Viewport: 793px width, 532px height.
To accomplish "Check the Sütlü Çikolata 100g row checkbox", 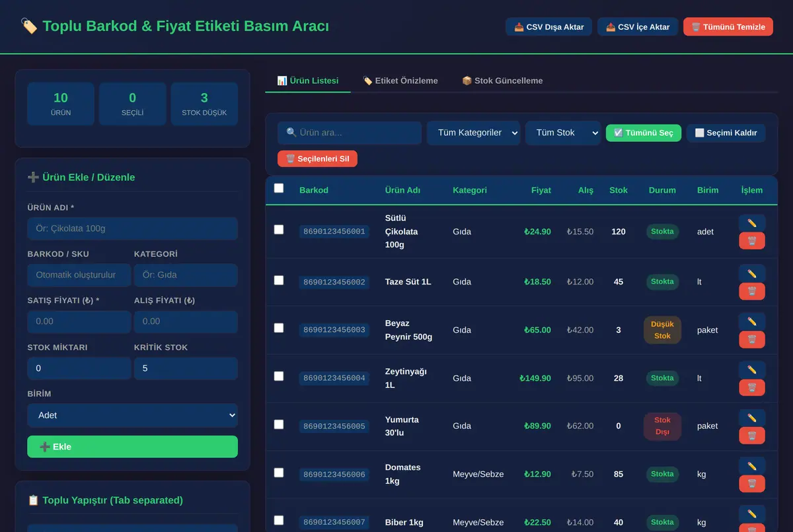I will [279, 230].
